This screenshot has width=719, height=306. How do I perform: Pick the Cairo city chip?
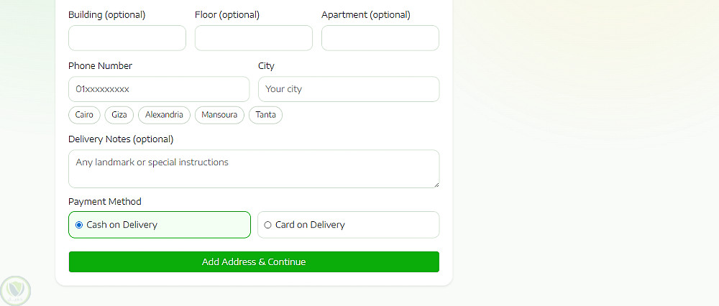(84, 115)
